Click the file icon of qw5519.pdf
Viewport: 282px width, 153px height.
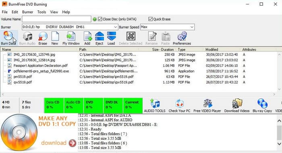(x=10, y=82)
